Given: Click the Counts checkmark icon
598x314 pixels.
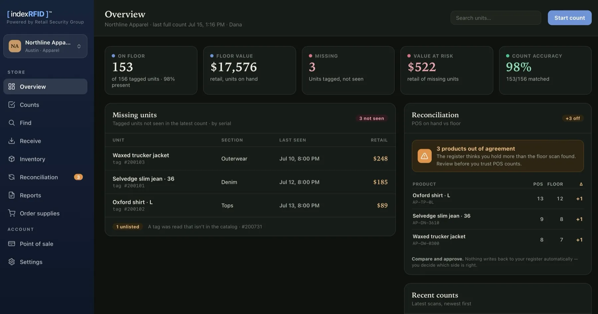Looking at the screenshot, I should tap(12, 105).
